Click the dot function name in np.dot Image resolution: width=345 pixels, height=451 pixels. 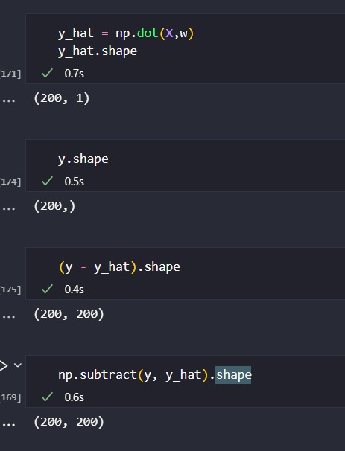[148, 33]
